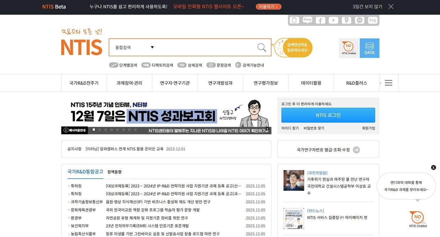
Task: Open the blue DATA icon button
Action: 370,48
